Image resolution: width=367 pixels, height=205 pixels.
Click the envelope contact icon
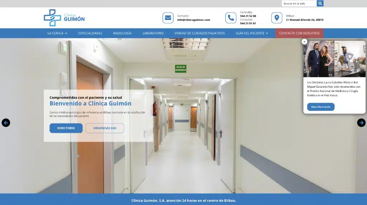click(168, 18)
